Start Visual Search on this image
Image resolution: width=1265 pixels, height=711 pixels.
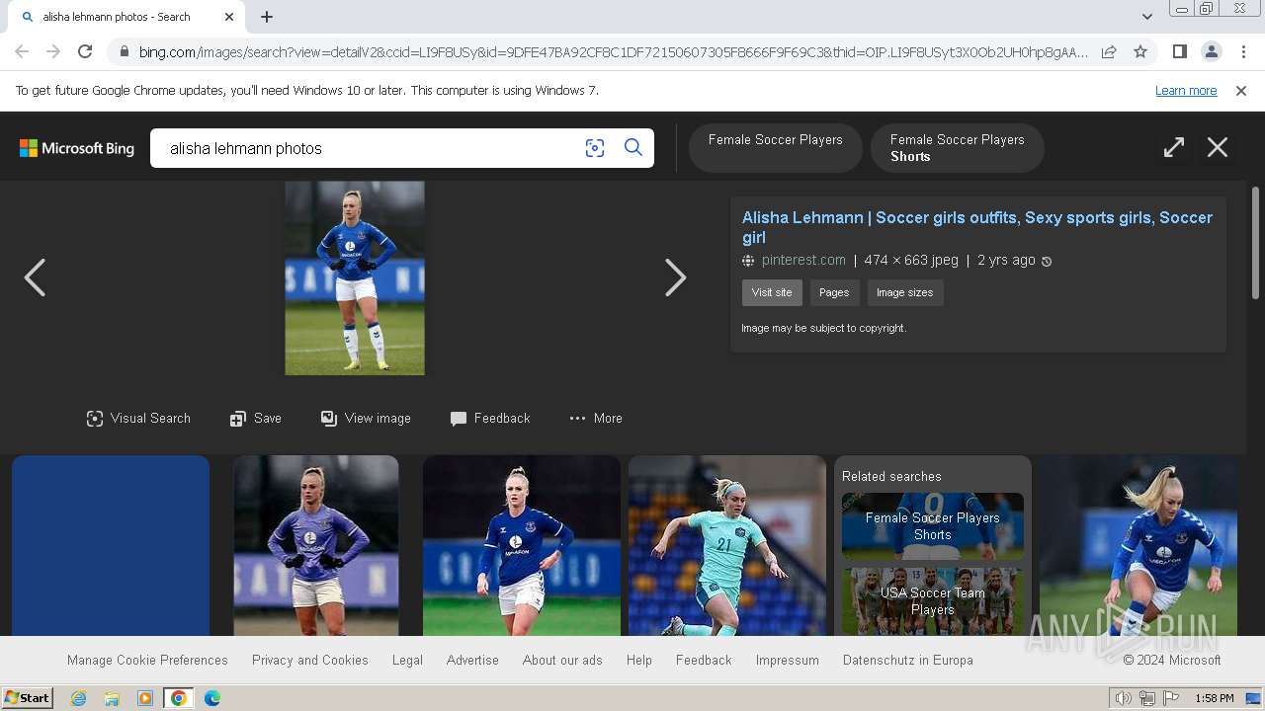(x=138, y=419)
